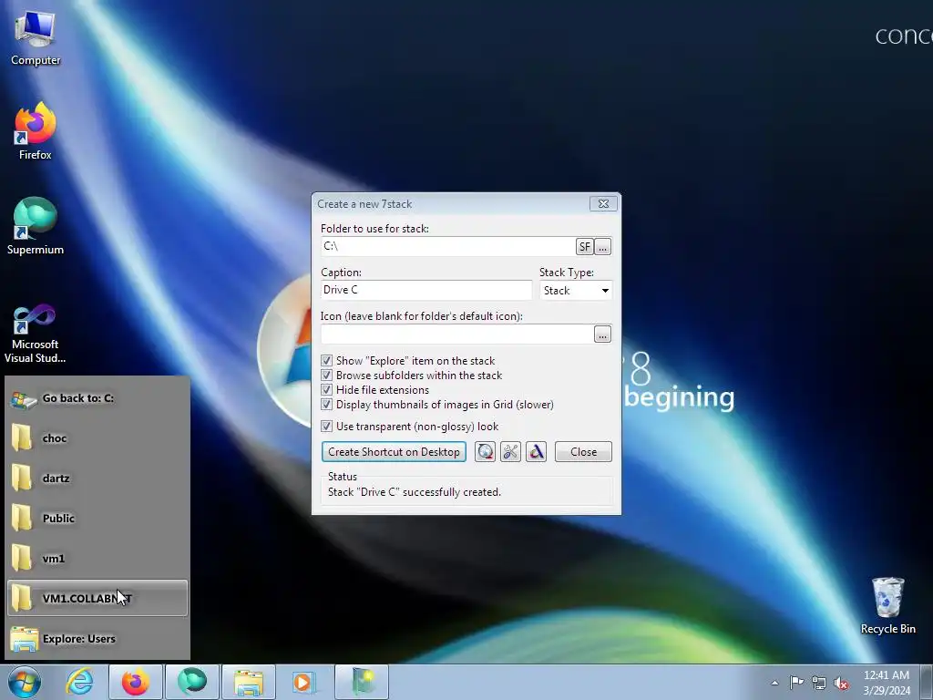
Task: Show hidden tray icons arrow
Action: (774, 683)
